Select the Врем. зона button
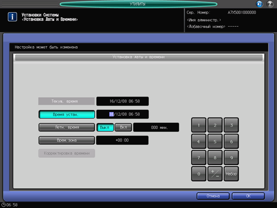The width and height of the screenshot is (277, 208). 66,140
